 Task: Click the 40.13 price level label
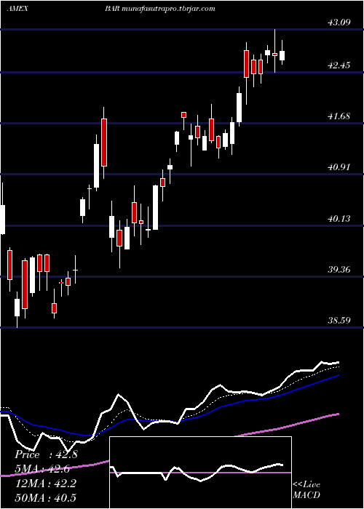(x=339, y=219)
